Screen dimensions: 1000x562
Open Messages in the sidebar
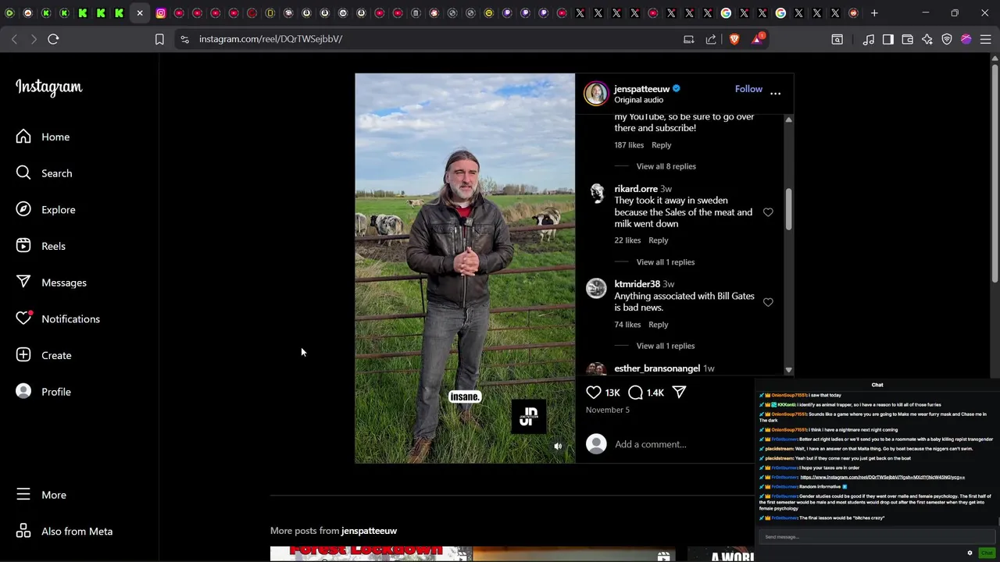51,283
